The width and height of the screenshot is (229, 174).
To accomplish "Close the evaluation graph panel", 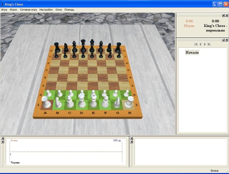I will [x=2, y=138].
